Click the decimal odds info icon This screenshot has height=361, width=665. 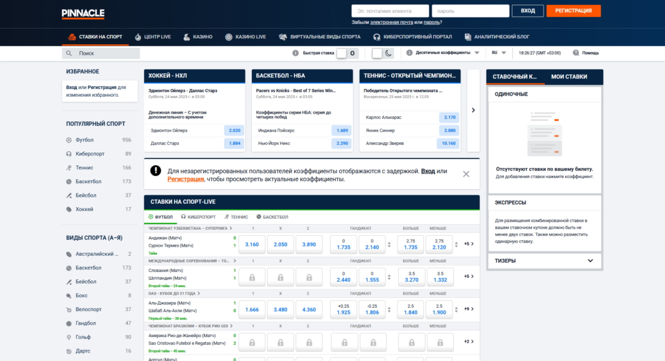[x=409, y=53]
